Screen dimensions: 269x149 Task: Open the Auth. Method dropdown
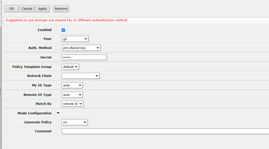coord(81,48)
